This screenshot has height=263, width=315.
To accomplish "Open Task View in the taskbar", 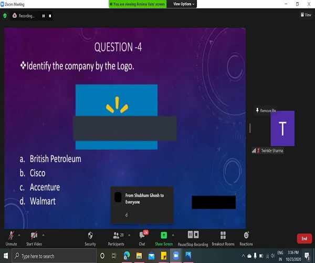I will (114, 256).
